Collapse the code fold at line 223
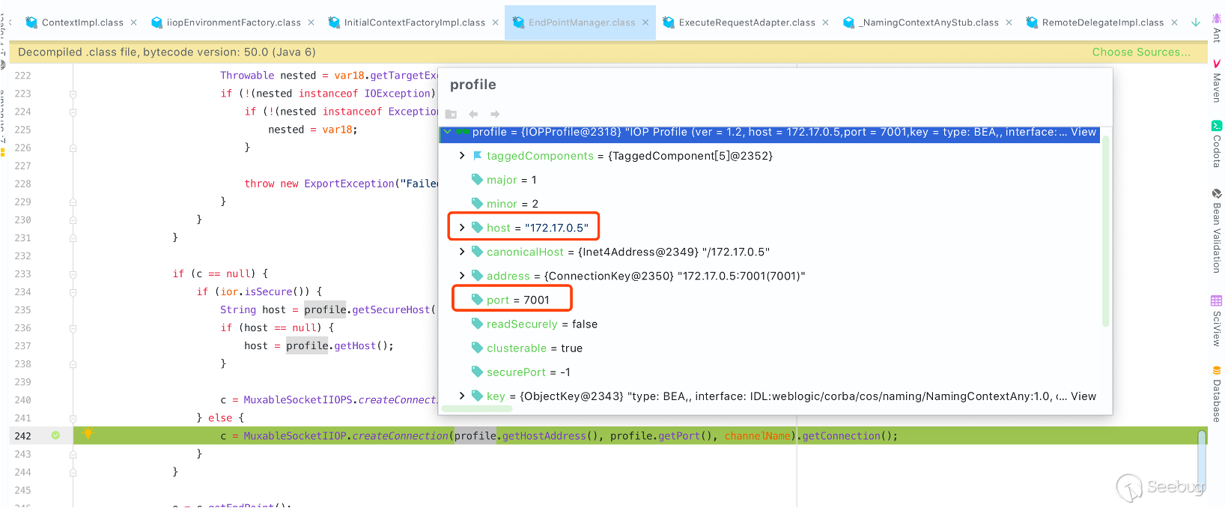This screenshot has height=508, width=1225. tap(73, 94)
